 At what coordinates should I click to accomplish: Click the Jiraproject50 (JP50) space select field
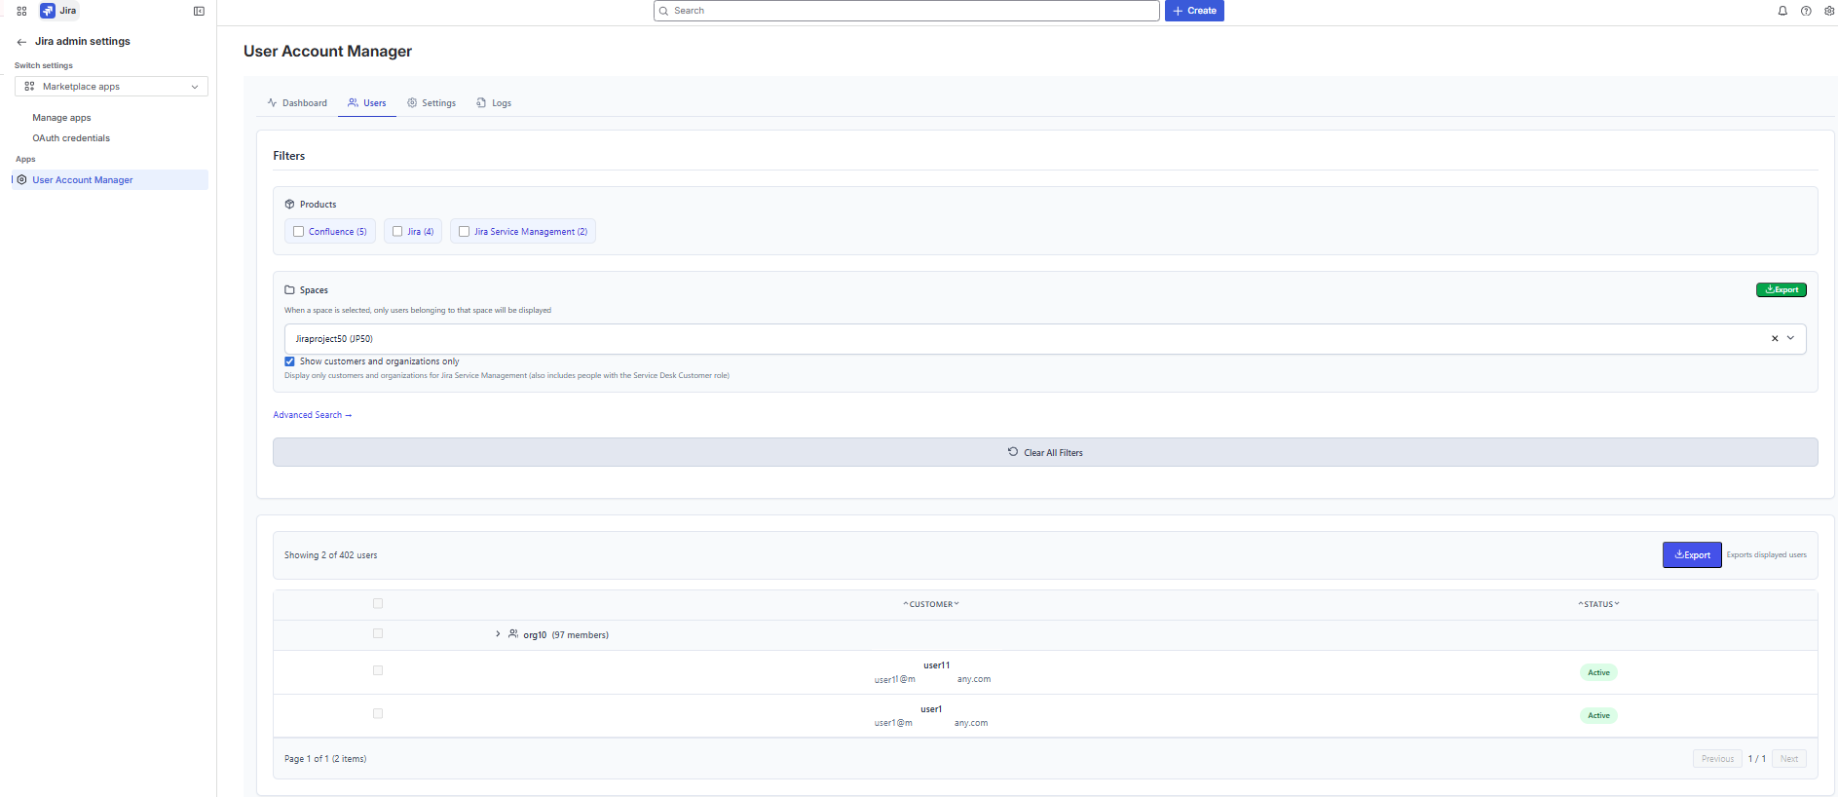pyautogui.click(x=1045, y=339)
